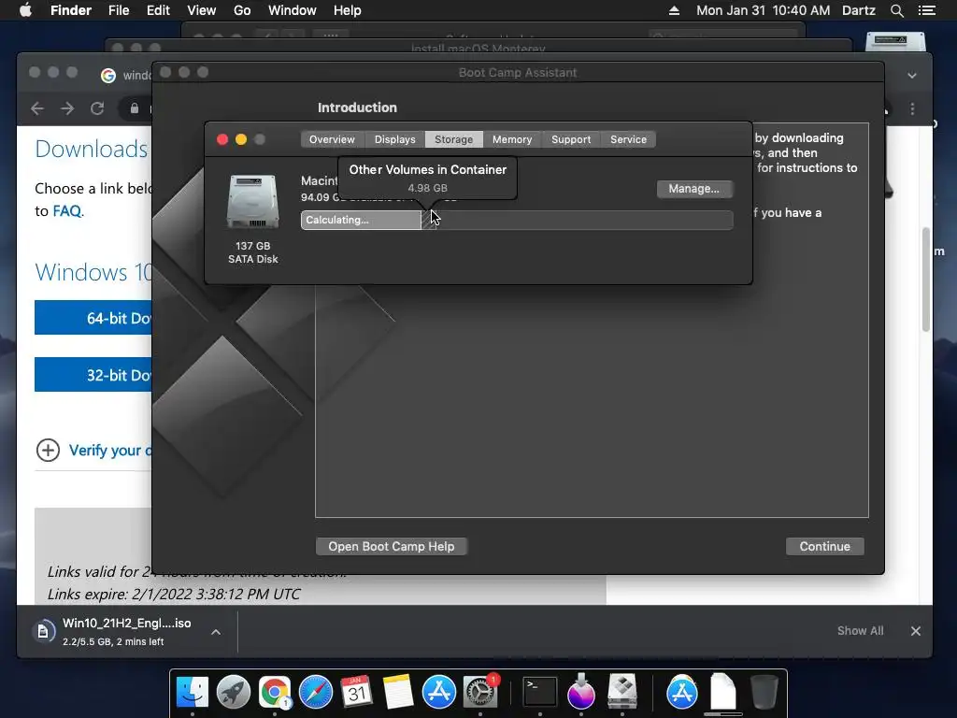Expand Win10 ISO download options chevron
Viewport: 957px width, 718px height.
click(x=216, y=632)
